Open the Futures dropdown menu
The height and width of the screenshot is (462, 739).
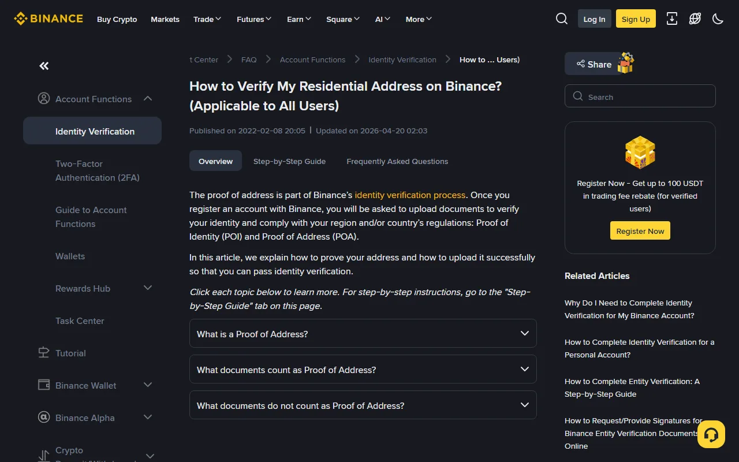coord(254,19)
